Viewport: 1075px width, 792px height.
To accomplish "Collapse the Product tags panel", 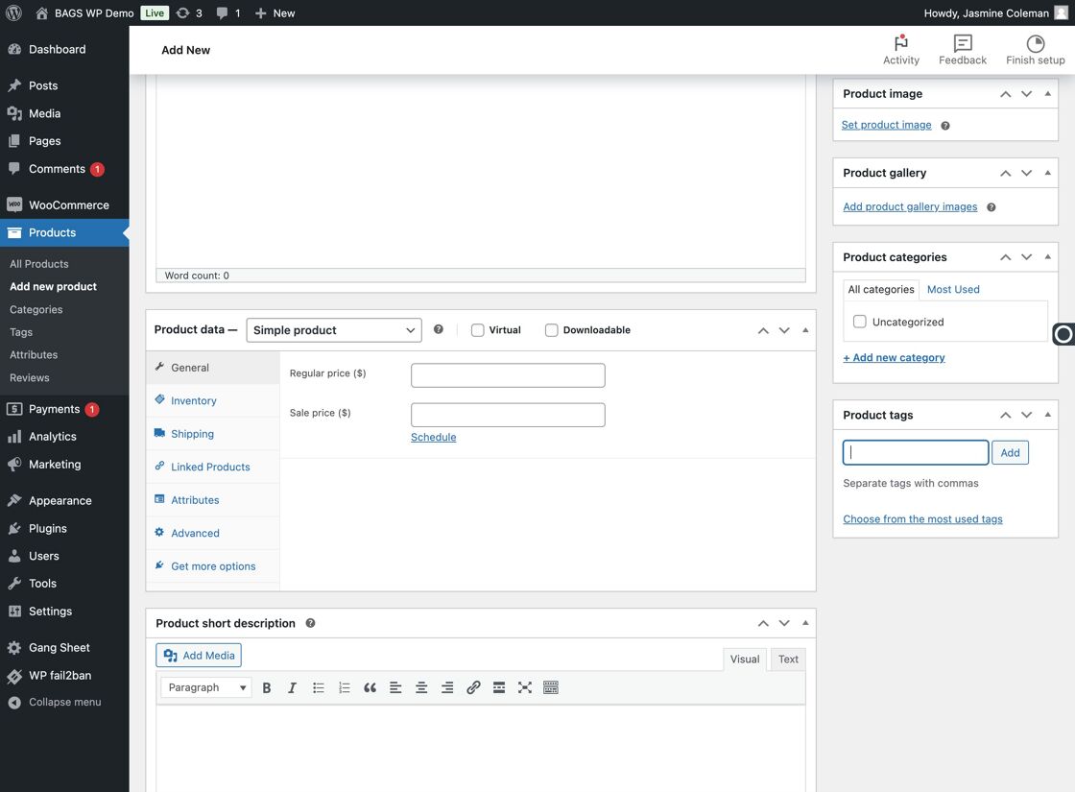I will [x=1047, y=415].
